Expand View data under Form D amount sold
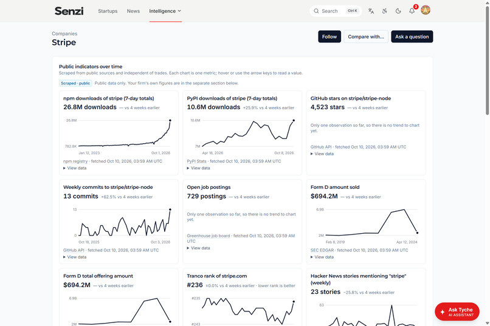490x326 pixels. click(322, 257)
